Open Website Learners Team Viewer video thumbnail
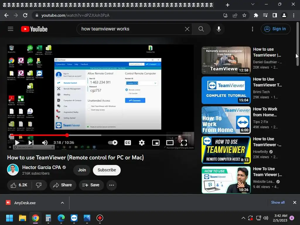The height and width of the screenshot is (225, 300). point(226,180)
